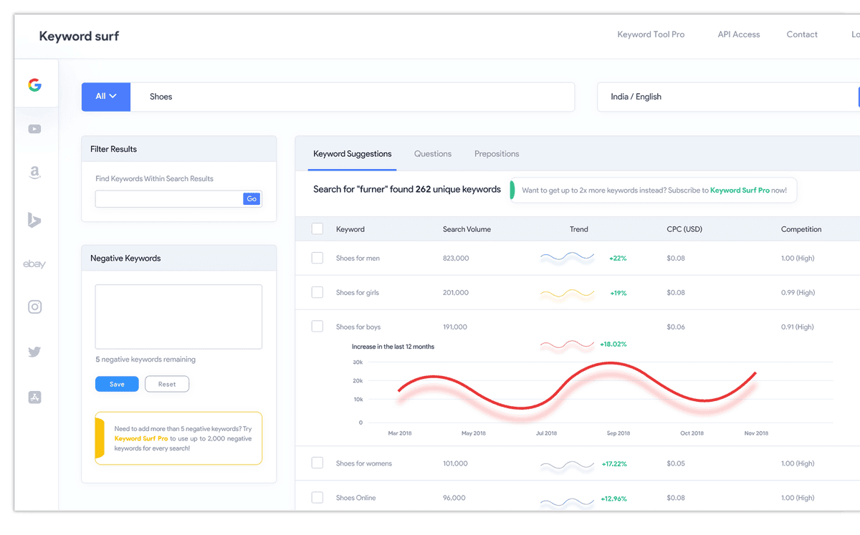Select the 'Shoes for girls' row checkbox

(x=317, y=292)
